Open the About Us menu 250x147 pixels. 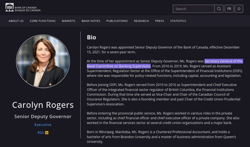16,21
